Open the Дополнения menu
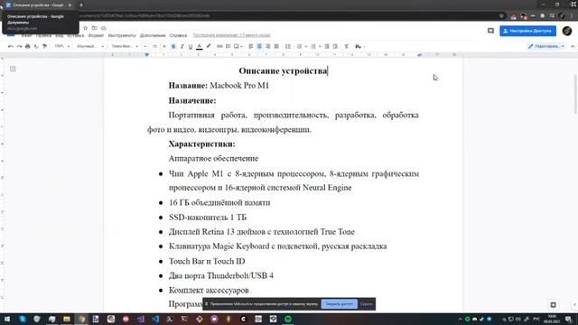This screenshot has height=325, width=578. [x=153, y=35]
